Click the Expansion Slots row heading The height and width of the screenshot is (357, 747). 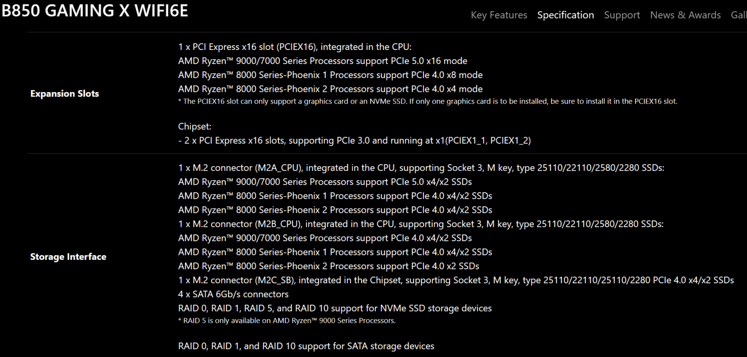[64, 94]
